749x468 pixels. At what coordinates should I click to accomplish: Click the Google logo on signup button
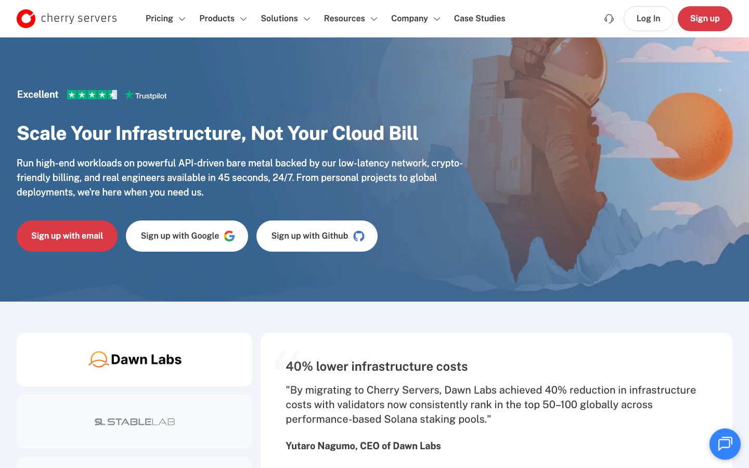229,236
